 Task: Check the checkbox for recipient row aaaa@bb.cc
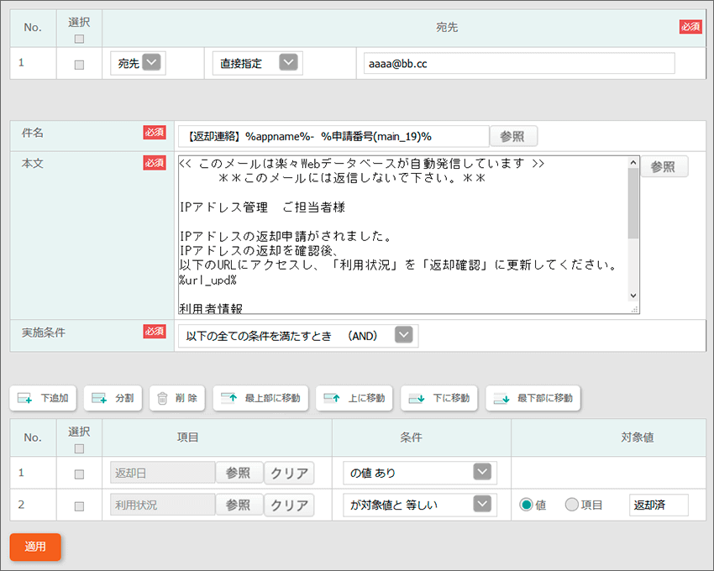[x=79, y=65]
